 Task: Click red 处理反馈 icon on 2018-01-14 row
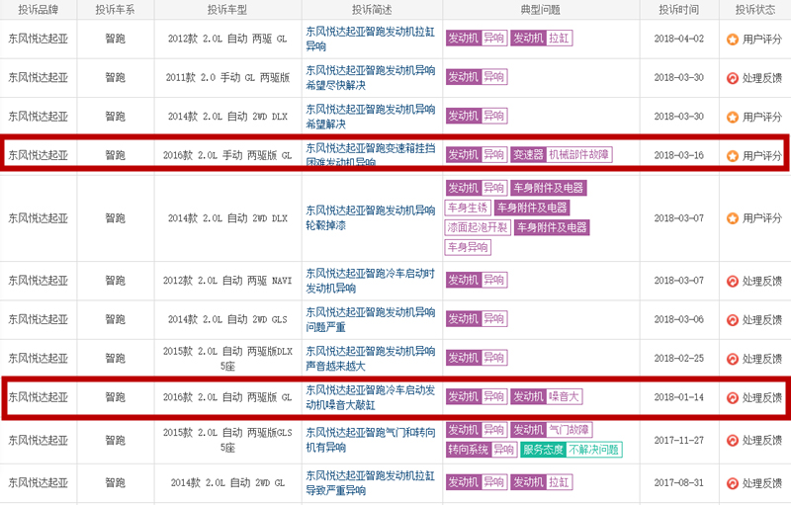click(732, 397)
